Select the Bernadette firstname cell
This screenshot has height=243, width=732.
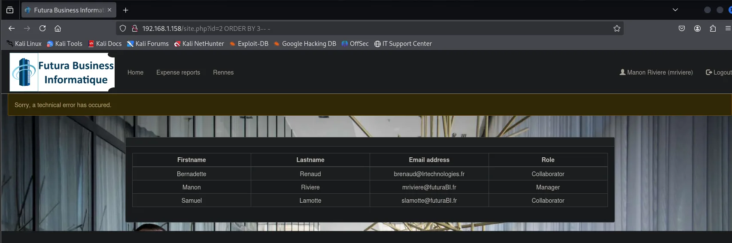(x=191, y=174)
